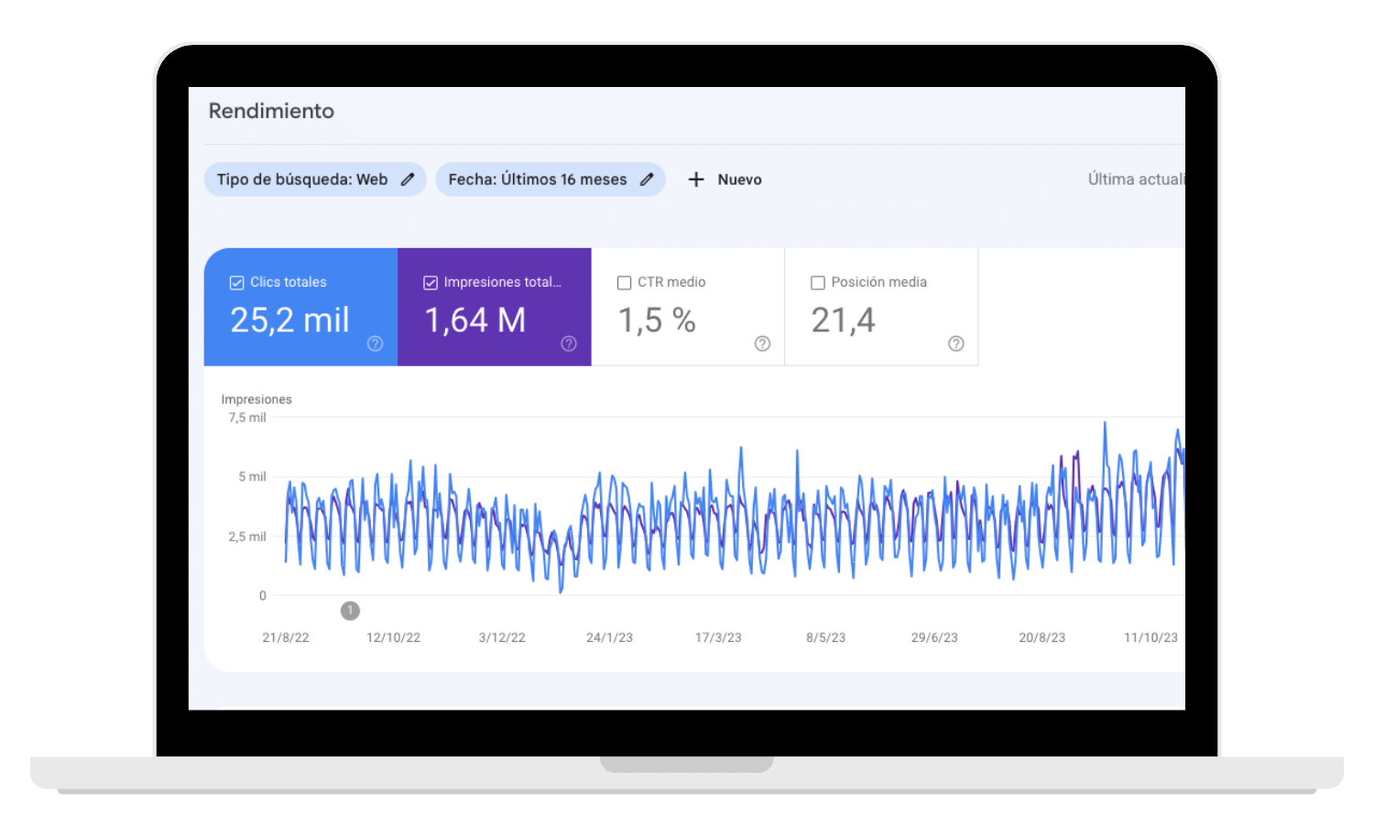
Task: Click the 29/6/23 date label
Action: click(x=934, y=637)
